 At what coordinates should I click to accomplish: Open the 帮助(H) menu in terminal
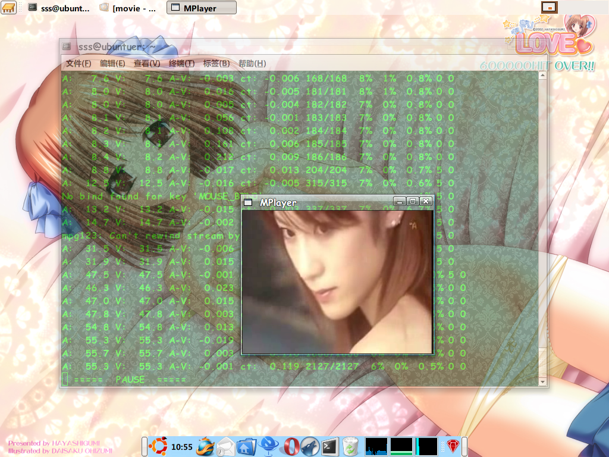(252, 63)
